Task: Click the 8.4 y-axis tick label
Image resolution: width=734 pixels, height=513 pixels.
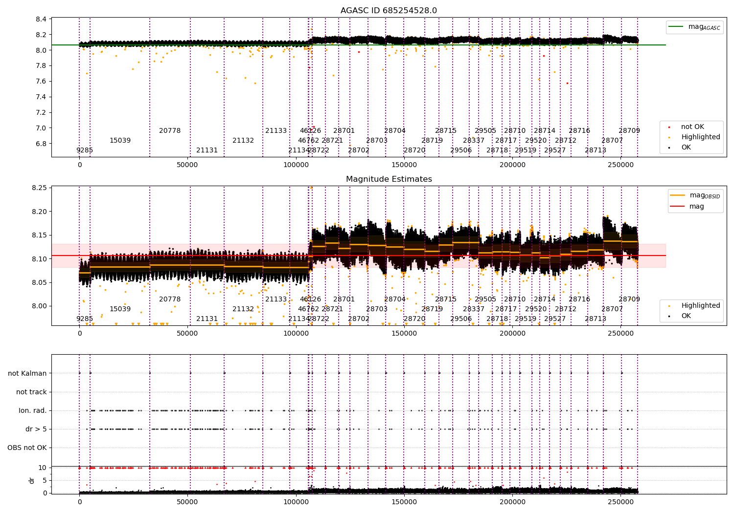Action: (x=41, y=19)
